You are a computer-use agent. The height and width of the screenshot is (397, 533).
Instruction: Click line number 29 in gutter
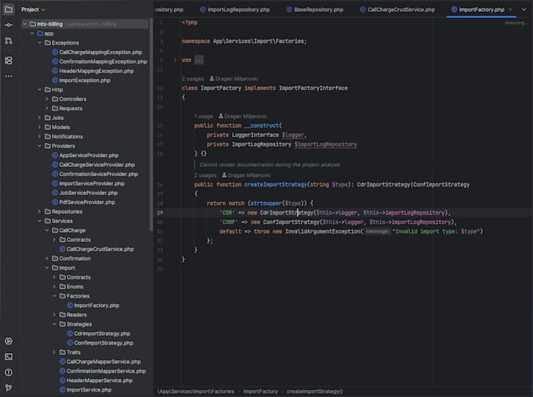pos(160,213)
